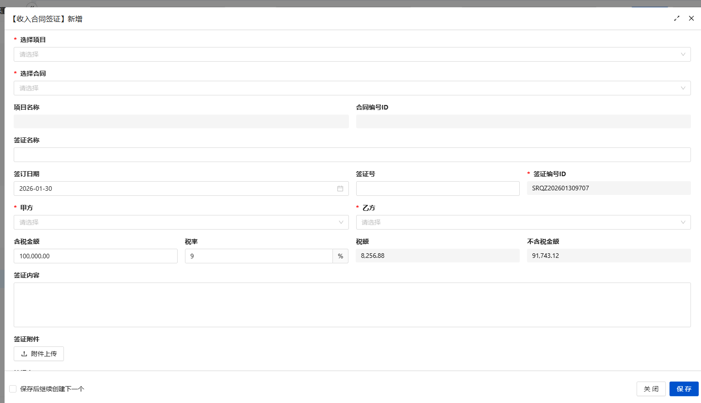Open the 选择项目 dropdown
Image resolution: width=701 pixels, height=403 pixels.
click(347, 54)
